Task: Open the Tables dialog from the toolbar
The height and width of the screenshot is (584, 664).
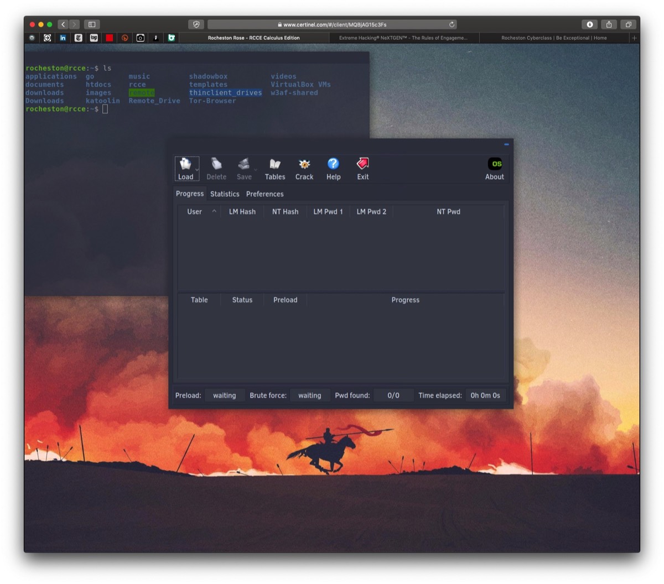Action: click(x=275, y=169)
